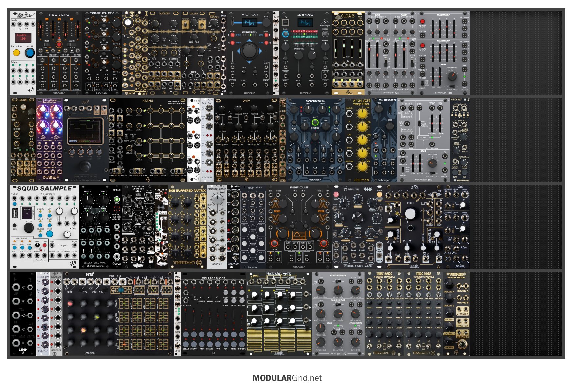
Task: Click the Victor waveform display
Action: tap(249, 23)
